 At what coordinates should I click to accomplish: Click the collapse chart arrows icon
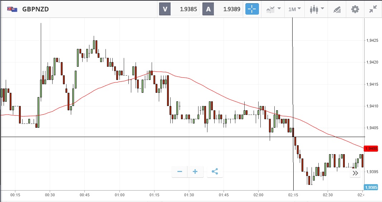pos(373,9)
